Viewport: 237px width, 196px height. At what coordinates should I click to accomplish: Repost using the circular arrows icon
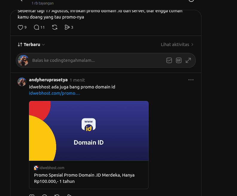click(x=55, y=27)
